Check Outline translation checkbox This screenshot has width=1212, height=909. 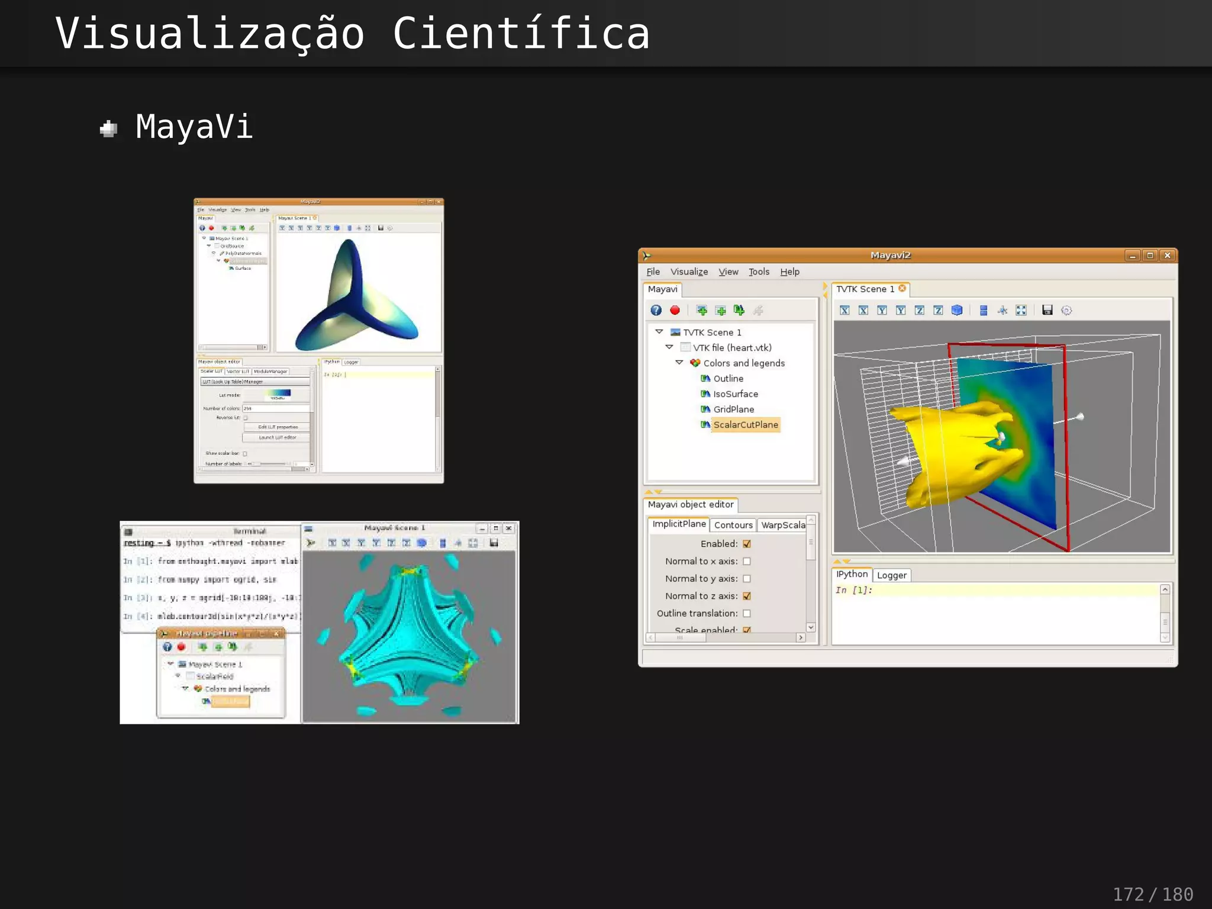747,613
